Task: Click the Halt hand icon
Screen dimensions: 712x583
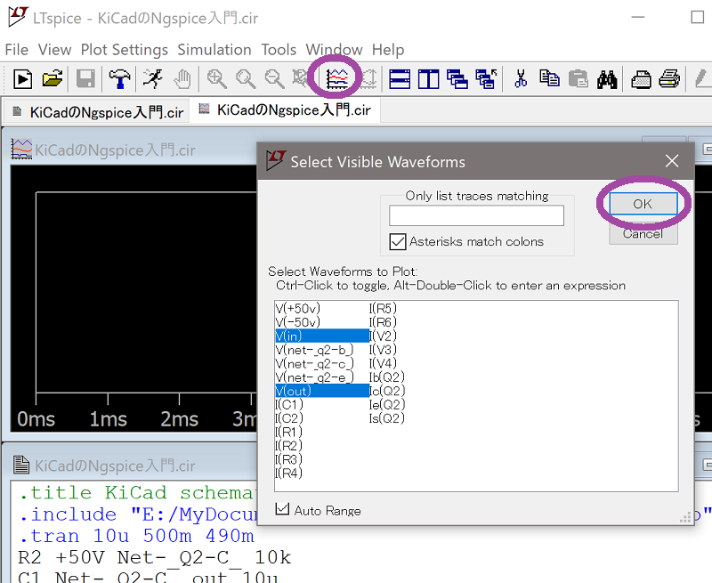Action: (182, 79)
